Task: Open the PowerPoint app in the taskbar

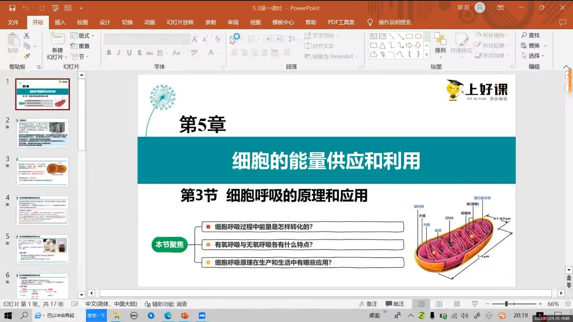Action: 185,315
